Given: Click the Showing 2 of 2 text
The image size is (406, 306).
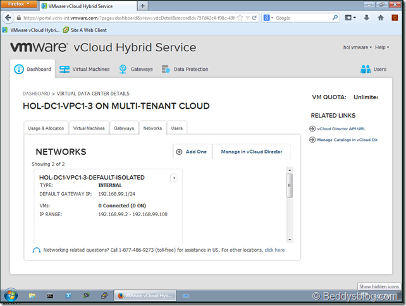Looking at the screenshot, I should click(48, 164).
